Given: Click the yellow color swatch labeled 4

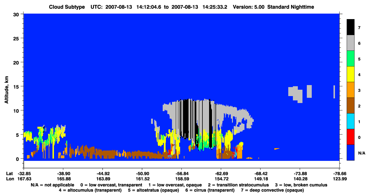Looking at the screenshot, I should click(x=351, y=74).
